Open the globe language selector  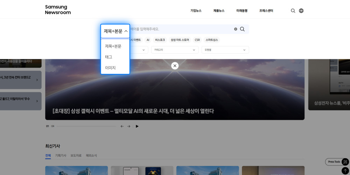point(301,11)
